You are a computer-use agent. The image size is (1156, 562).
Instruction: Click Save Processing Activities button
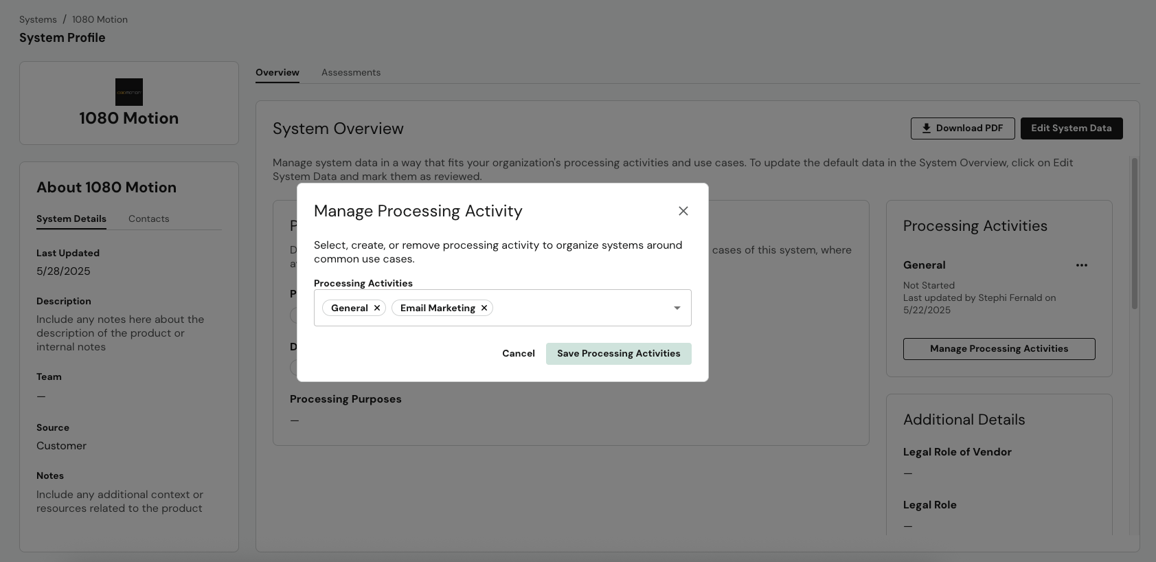tap(619, 353)
